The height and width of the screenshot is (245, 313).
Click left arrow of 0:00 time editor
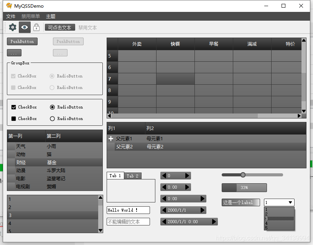click(x=164, y=199)
